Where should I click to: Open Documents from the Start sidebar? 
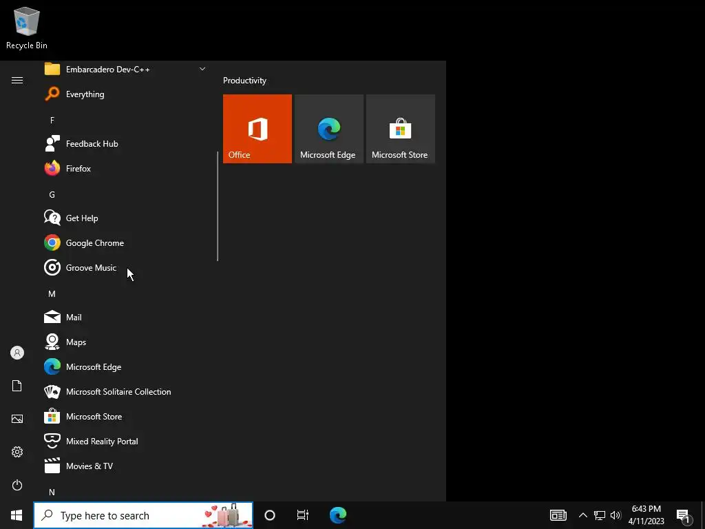tap(17, 386)
